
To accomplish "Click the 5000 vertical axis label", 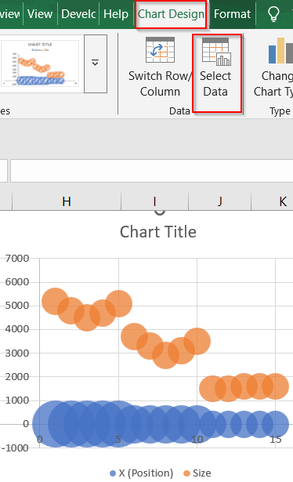I will [17, 306].
